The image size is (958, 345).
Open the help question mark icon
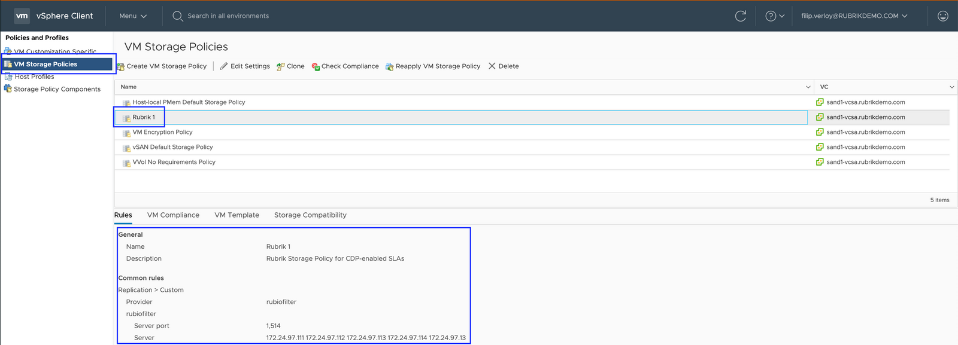771,16
